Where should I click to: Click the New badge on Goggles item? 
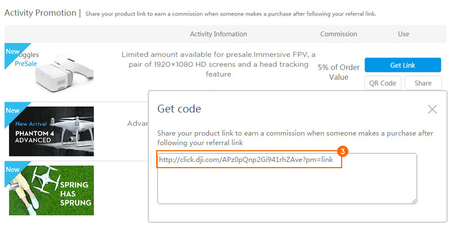12,52
